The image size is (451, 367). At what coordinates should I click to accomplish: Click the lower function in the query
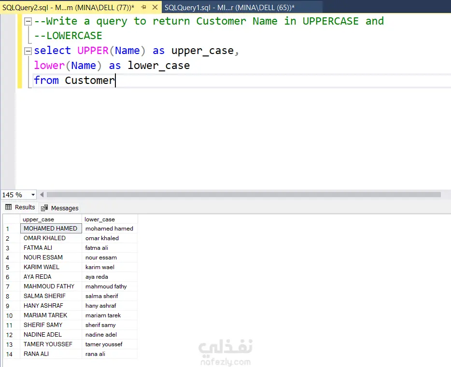point(49,66)
